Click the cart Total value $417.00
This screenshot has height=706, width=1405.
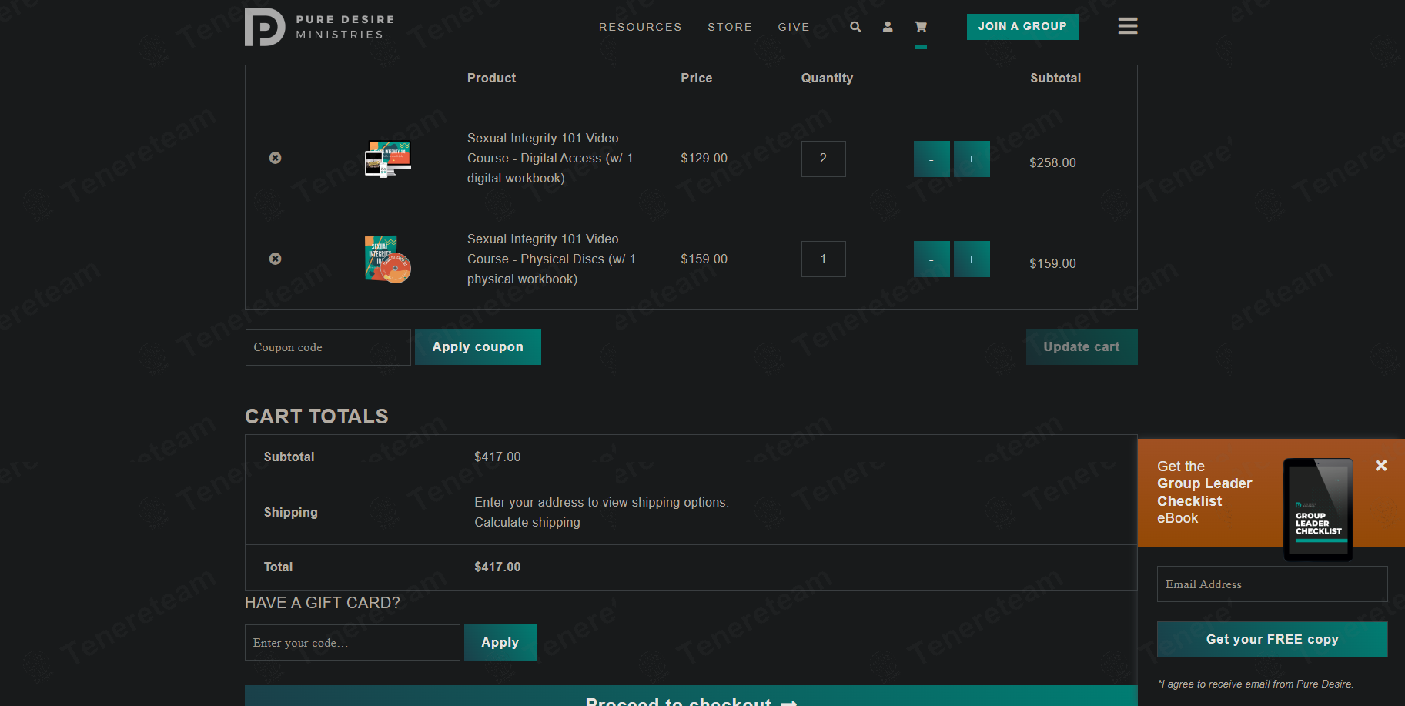pos(497,567)
